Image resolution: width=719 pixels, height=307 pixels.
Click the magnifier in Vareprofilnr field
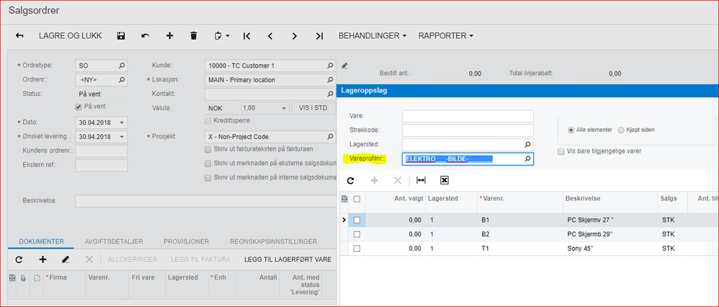[527, 159]
